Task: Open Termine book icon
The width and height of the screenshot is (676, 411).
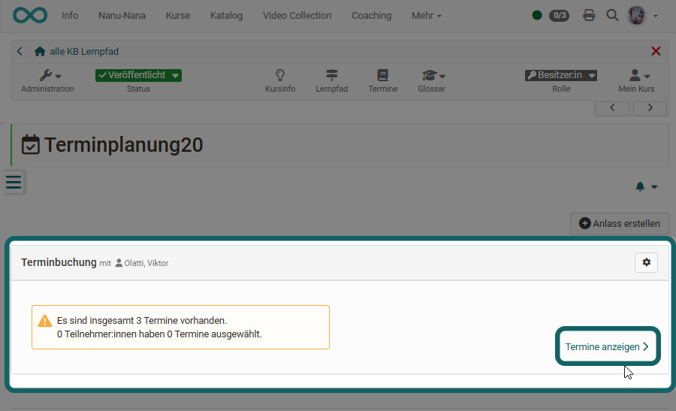Action: pyautogui.click(x=382, y=76)
